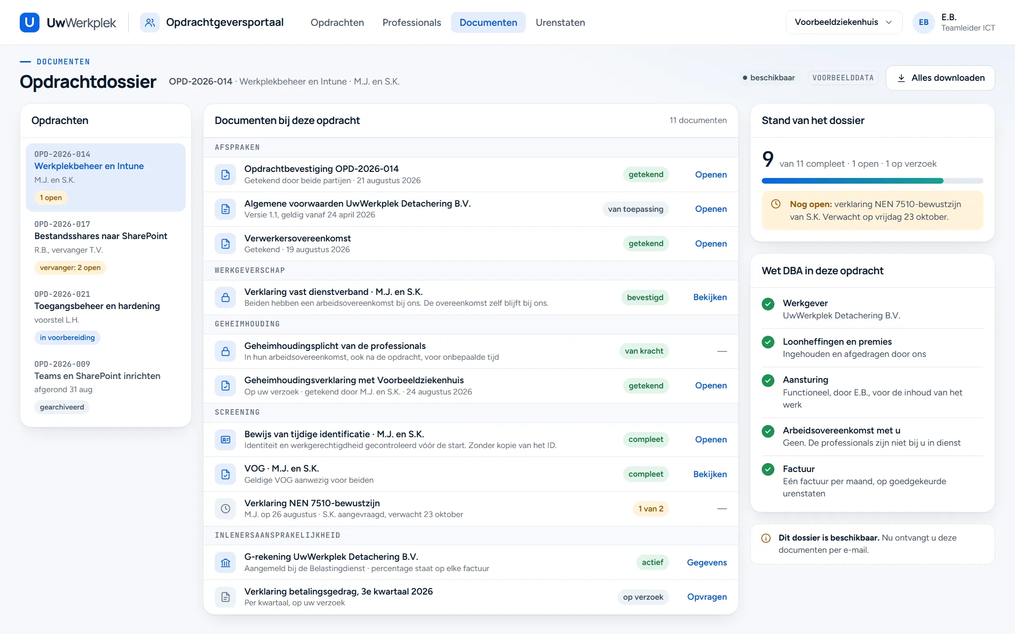Click green checkmark next to Werkgever

coord(768,304)
